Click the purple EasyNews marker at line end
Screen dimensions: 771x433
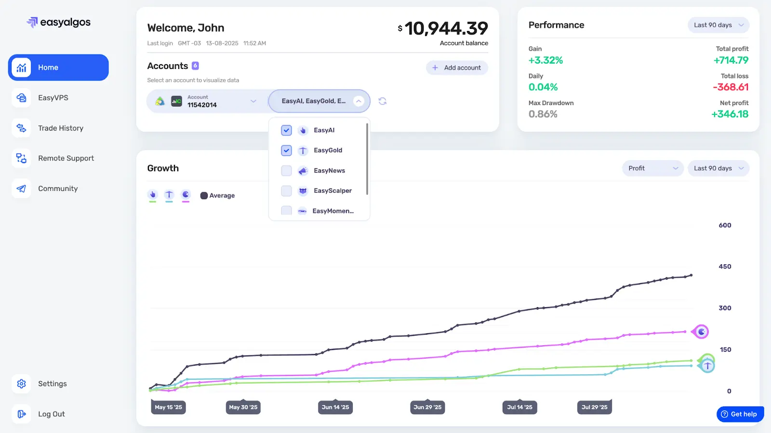point(701,332)
